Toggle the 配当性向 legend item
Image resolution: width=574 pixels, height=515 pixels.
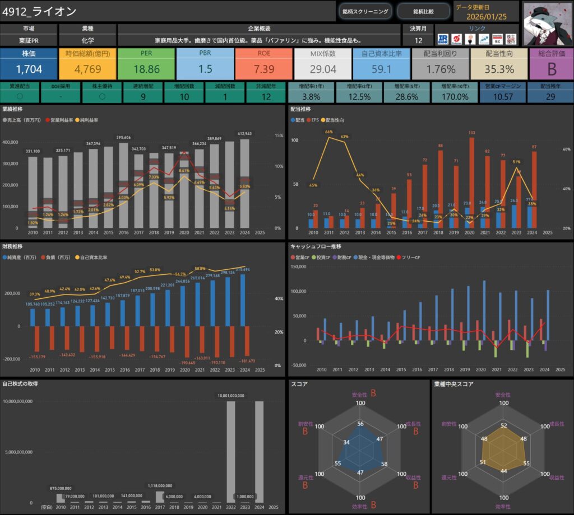(336, 120)
